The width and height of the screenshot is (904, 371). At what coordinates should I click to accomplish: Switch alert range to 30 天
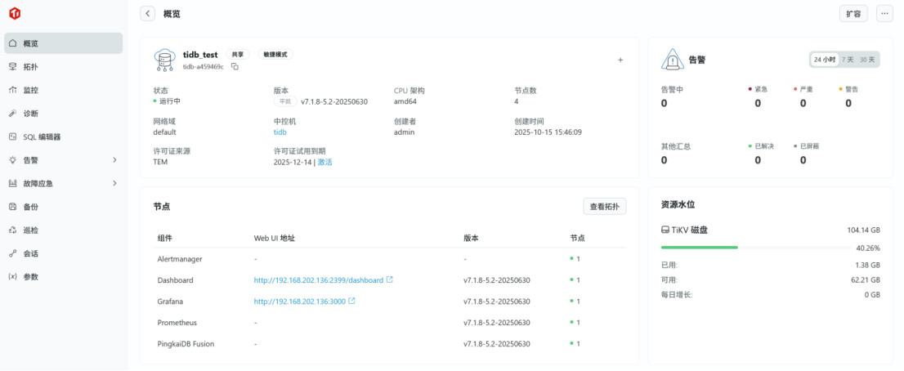coord(867,60)
